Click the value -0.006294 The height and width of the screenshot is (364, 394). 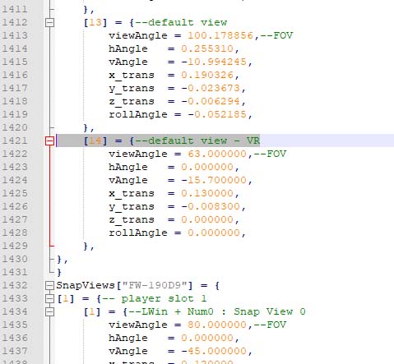tap(211, 101)
